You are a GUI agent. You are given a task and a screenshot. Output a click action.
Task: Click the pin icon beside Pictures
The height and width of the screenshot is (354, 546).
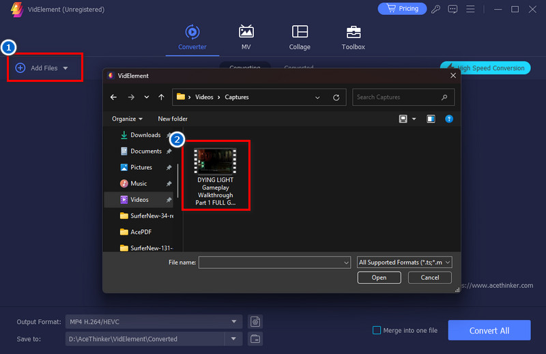coord(169,167)
